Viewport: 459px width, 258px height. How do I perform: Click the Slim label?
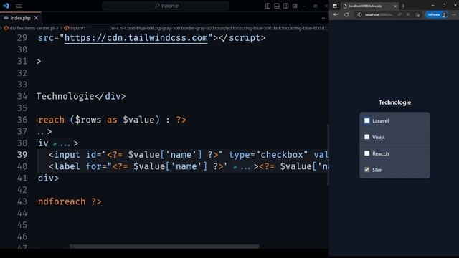pos(377,170)
